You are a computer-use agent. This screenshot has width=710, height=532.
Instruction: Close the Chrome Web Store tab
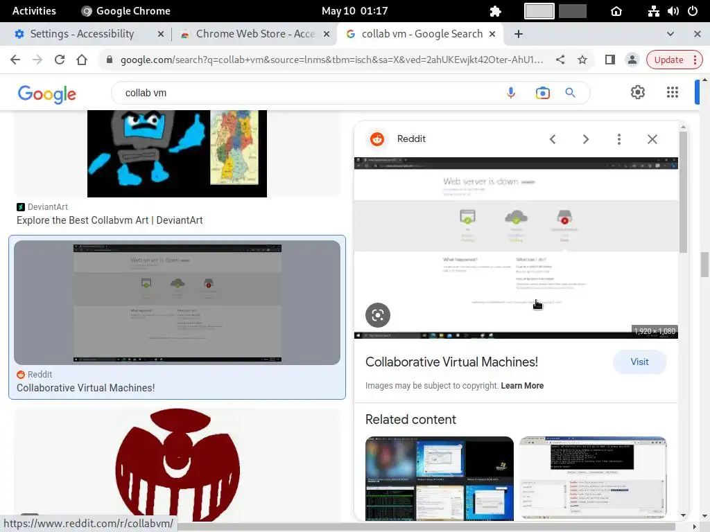[x=326, y=34]
